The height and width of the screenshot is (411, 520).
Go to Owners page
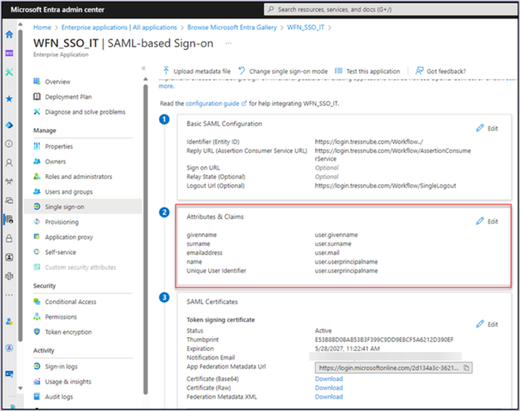(55, 162)
